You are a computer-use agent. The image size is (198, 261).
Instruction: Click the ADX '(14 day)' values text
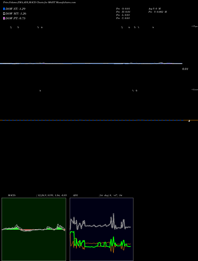click(110, 195)
